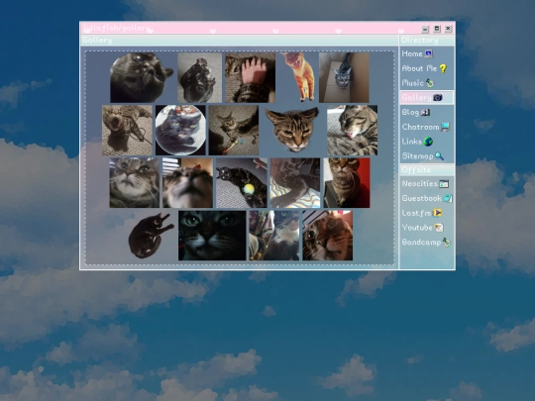Go to the About Me page
Image resolution: width=535 pixels, height=401 pixels.
(x=419, y=68)
